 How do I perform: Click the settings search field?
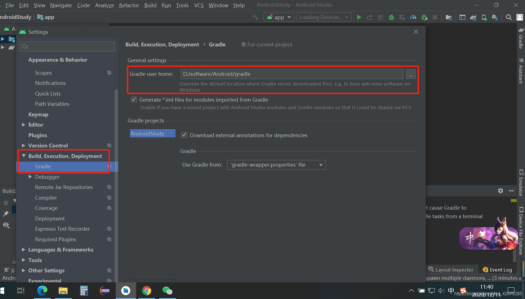[x=67, y=47]
